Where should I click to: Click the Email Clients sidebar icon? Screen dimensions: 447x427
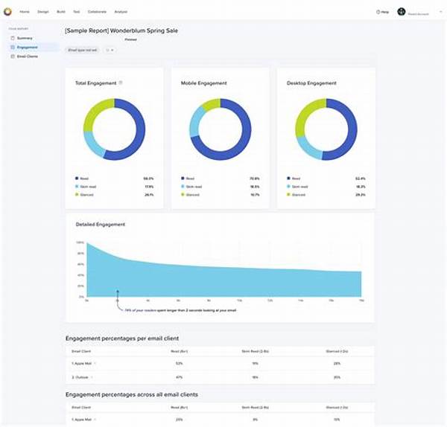12,57
